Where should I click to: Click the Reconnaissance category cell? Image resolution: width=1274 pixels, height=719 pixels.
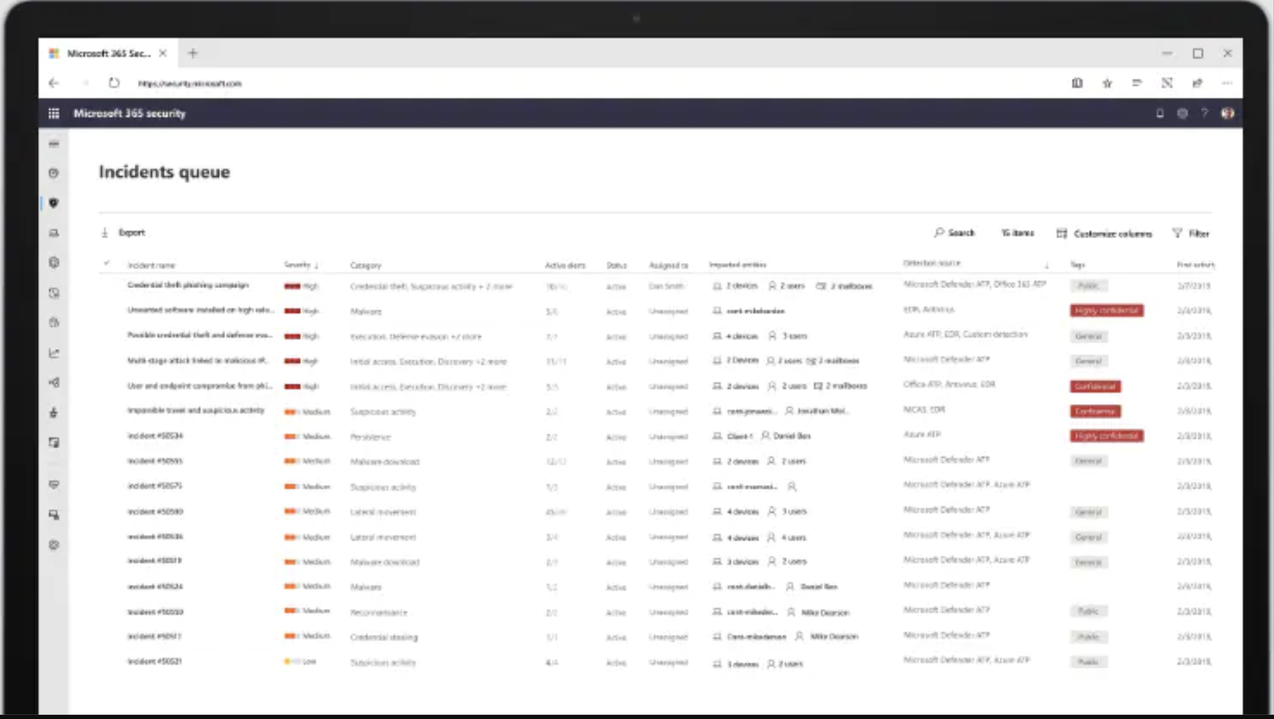pyautogui.click(x=379, y=612)
